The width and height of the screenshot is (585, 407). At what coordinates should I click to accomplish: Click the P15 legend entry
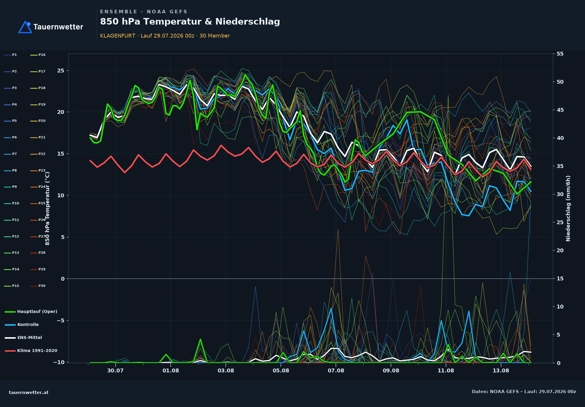[x=12, y=286]
